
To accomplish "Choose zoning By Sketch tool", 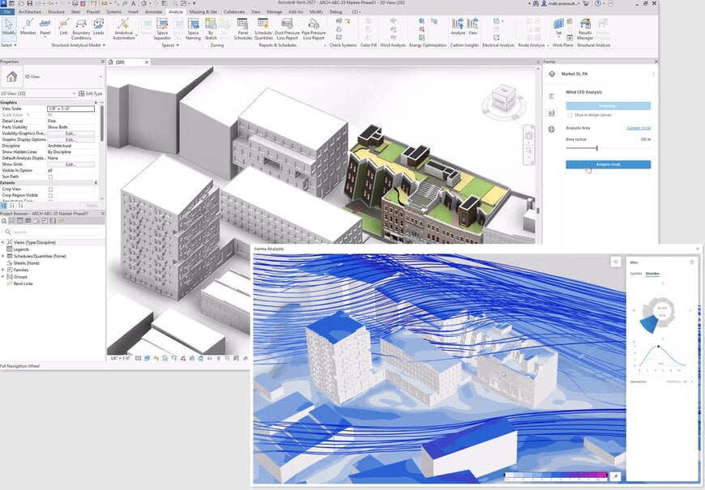I will (211, 29).
